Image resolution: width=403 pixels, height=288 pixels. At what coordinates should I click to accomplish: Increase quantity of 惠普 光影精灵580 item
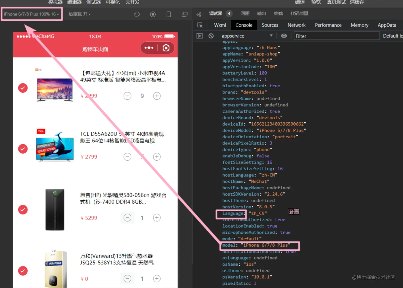[x=157, y=218]
